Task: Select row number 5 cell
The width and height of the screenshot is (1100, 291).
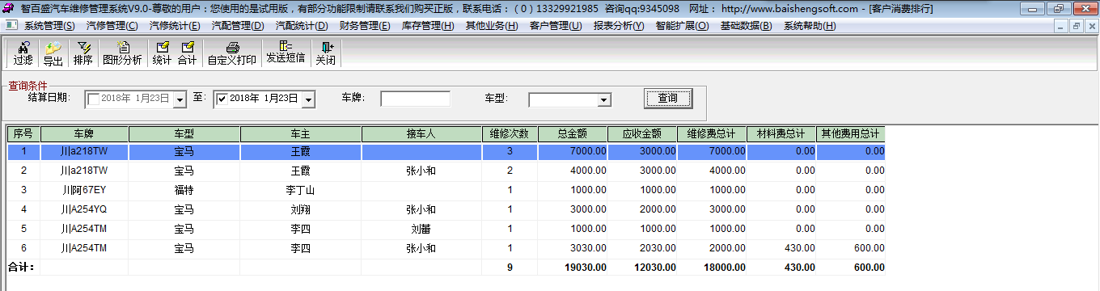Action: 24,229
